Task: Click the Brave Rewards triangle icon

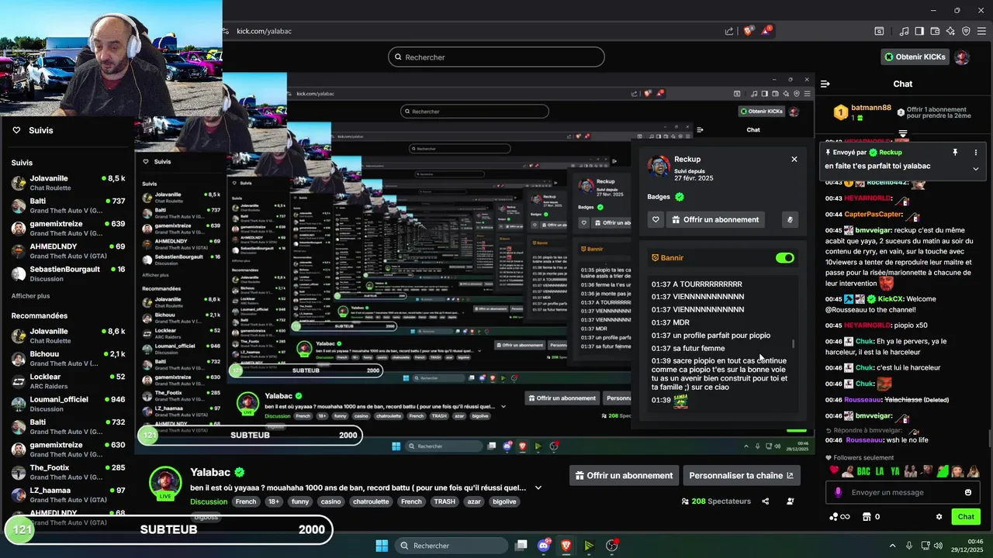Action: (x=766, y=31)
